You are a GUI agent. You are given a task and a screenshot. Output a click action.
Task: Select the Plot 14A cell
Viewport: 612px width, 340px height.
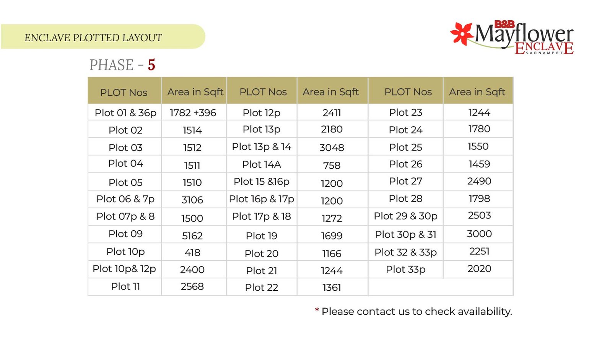click(262, 164)
